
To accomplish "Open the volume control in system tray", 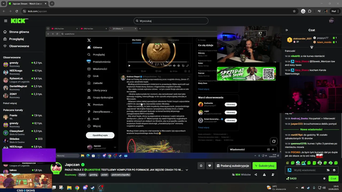I will [x=324, y=188].
